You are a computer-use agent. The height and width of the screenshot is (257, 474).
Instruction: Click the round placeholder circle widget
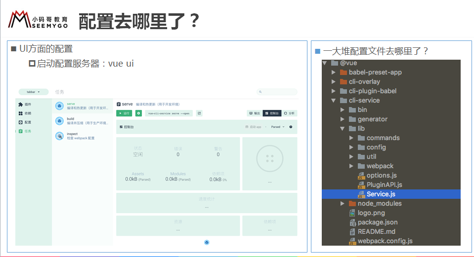click(x=270, y=159)
